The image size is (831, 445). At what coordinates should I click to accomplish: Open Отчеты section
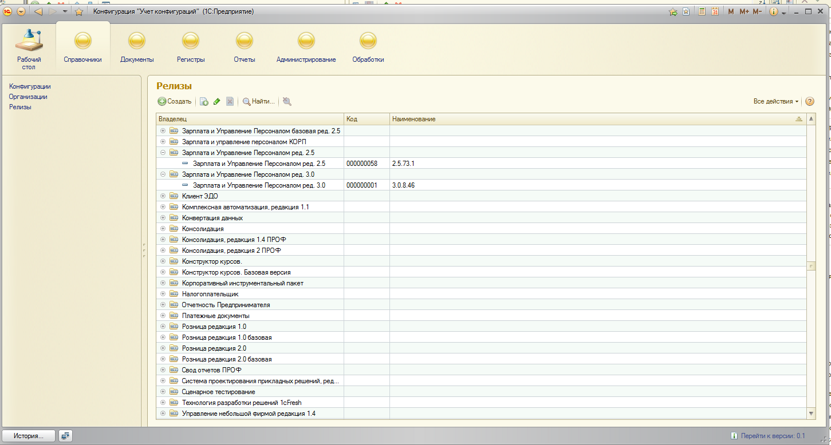coord(245,47)
